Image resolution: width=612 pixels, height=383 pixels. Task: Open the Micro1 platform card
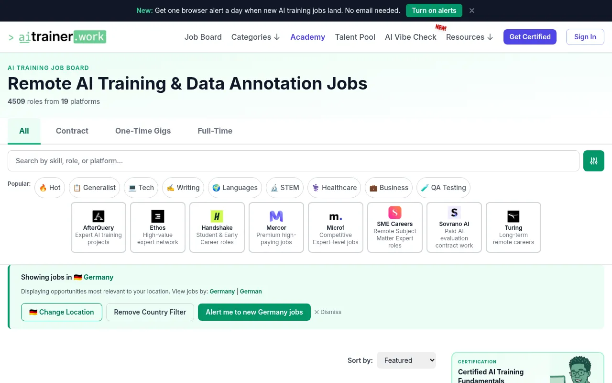336,227
